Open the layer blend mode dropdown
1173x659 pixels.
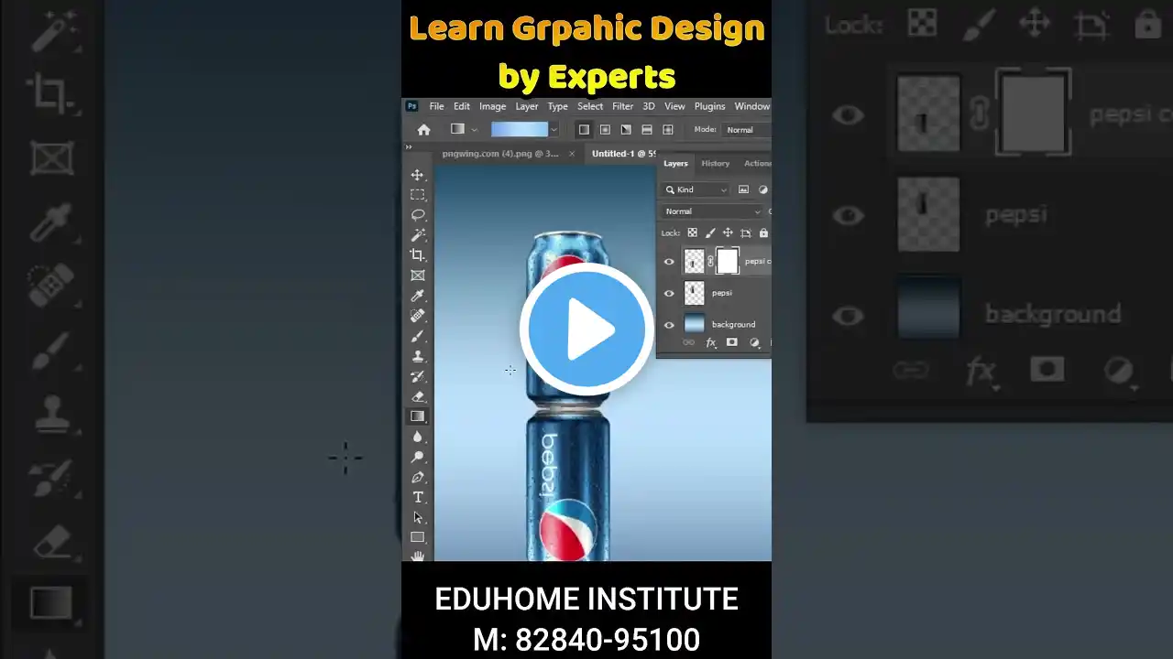(712, 211)
